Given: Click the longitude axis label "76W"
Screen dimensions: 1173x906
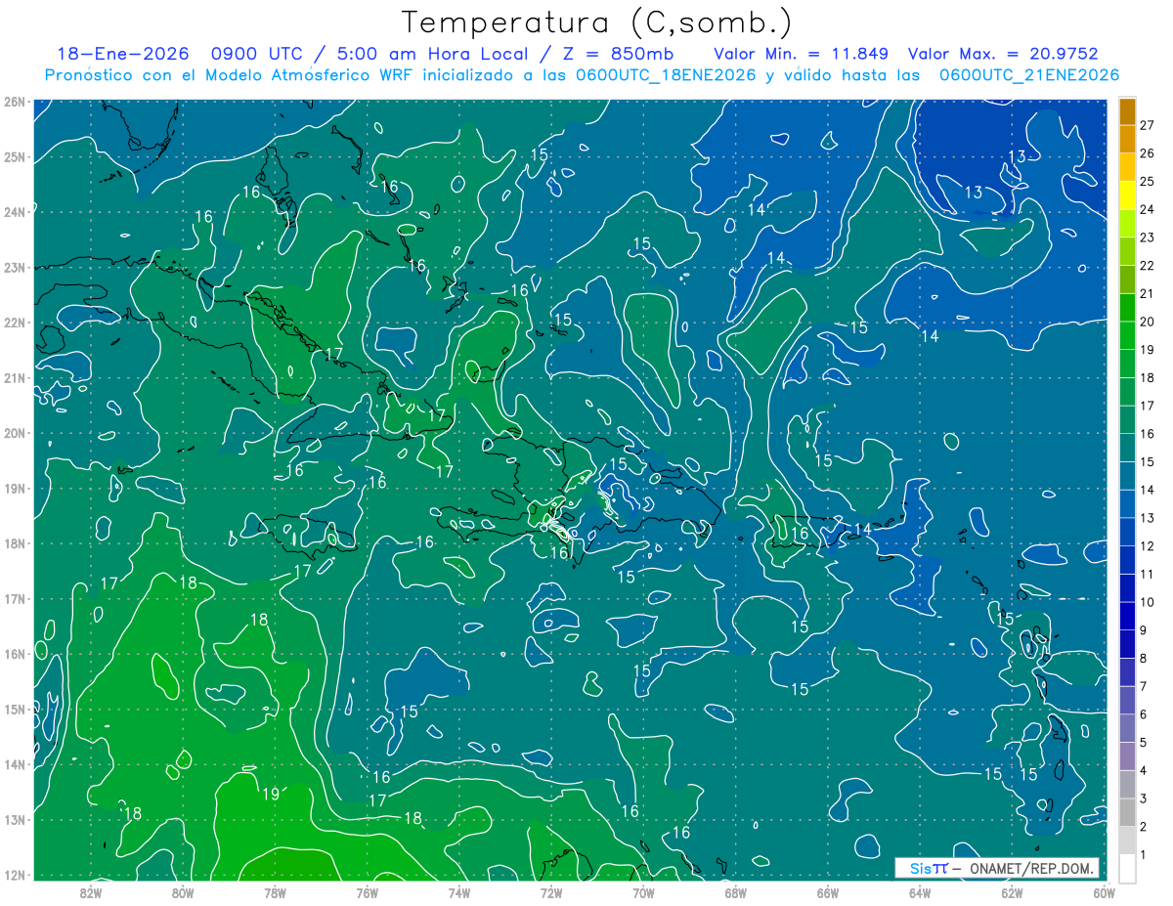Looking at the screenshot, I should tap(367, 892).
